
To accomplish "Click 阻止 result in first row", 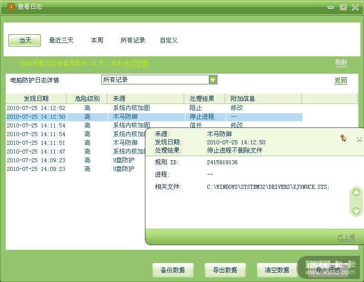I will click(196, 108).
